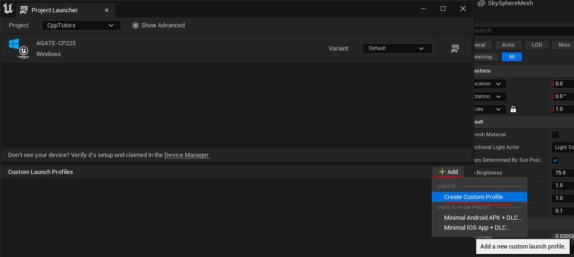The width and height of the screenshot is (574, 257).
Task: Enable the Refresh Material checkbox
Action: [556, 135]
